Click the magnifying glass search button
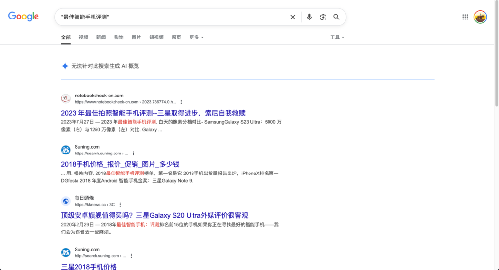Viewport: 499px width, 270px height. point(336,17)
